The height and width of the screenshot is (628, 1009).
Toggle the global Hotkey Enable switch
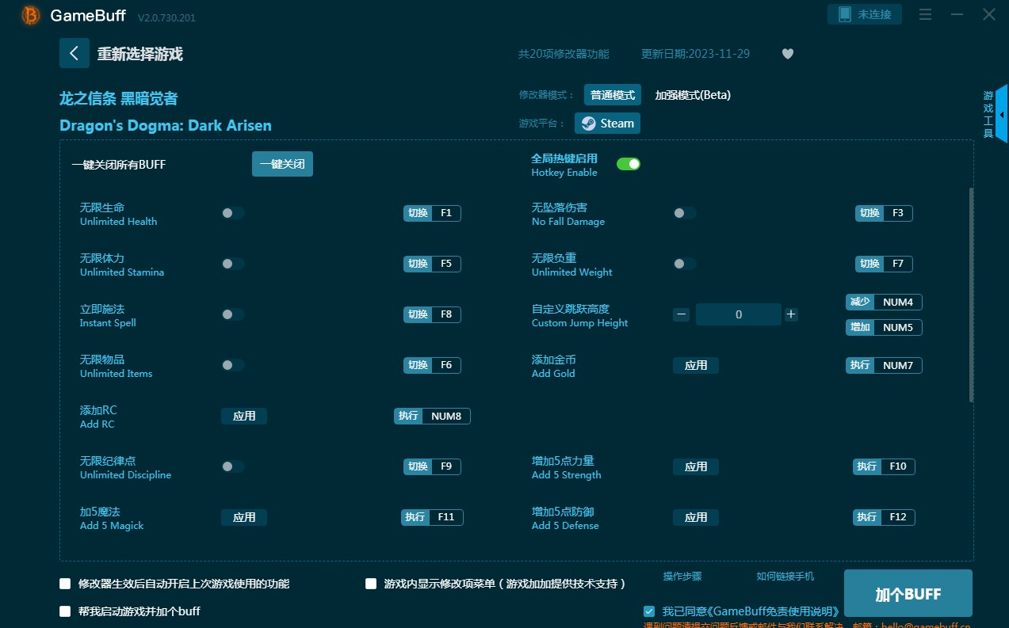coord(629,164)
